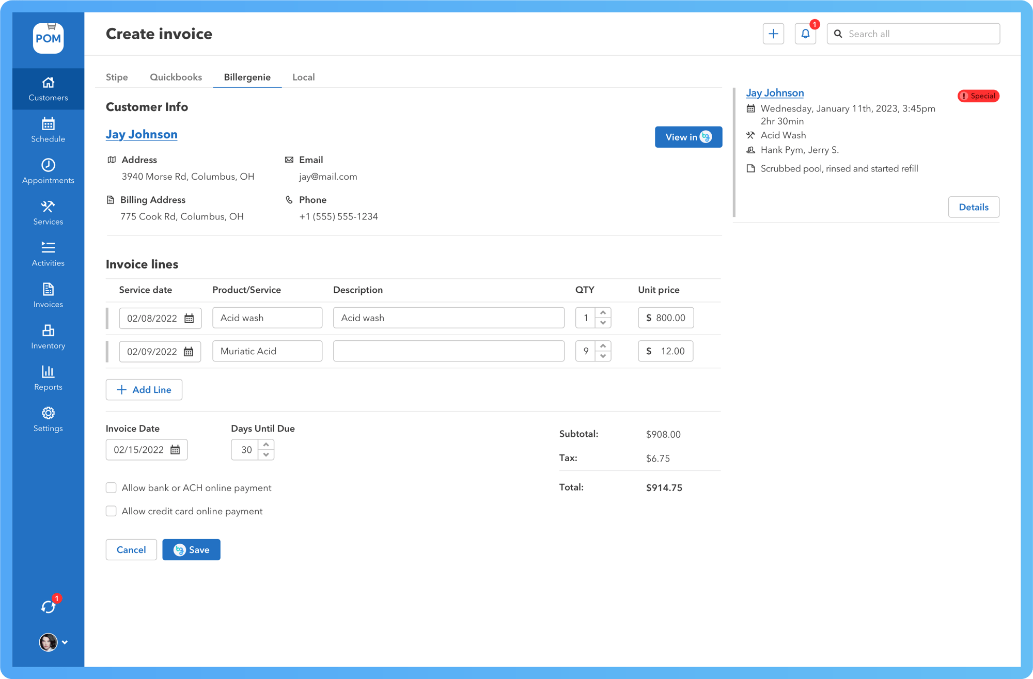This screenshot has width=1033, height=679.
Task: Click the View in Billergenie button
Action: (688, 137)
